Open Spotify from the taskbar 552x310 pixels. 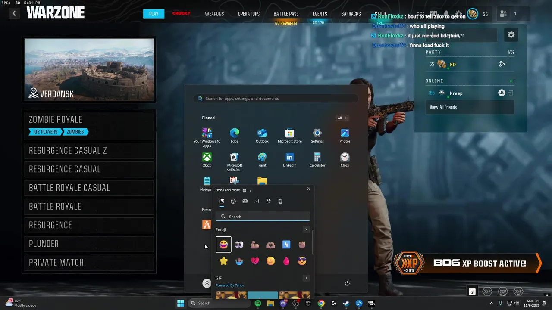[258, 303]
